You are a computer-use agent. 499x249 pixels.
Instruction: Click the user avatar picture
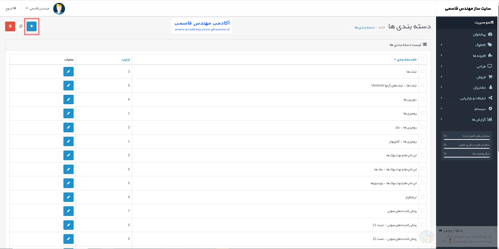59,9
